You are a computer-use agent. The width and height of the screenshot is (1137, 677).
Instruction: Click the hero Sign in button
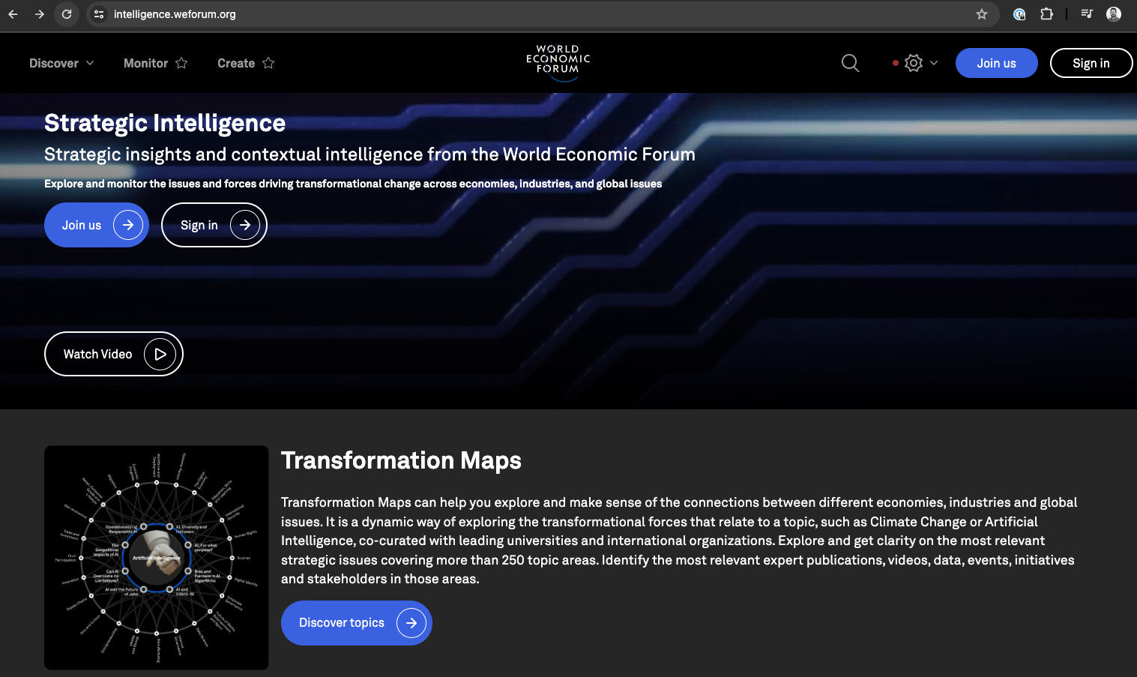point(214,225)
